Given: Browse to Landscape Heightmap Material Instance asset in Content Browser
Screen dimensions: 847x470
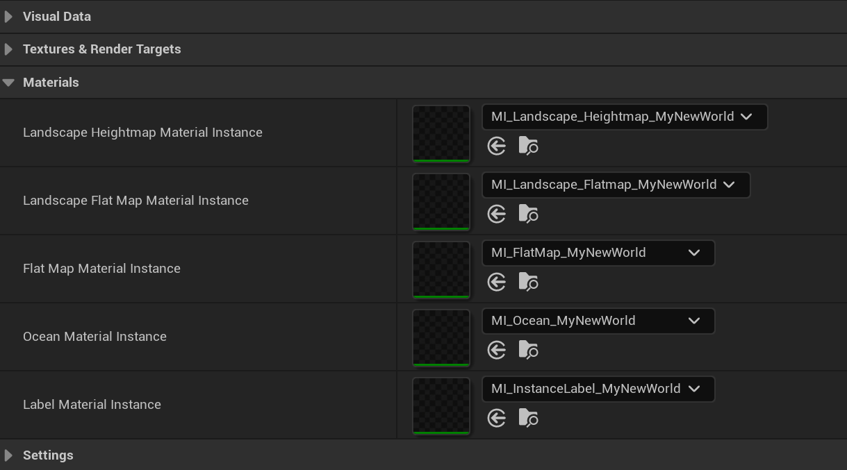Looking at the screenshot, I should 528,146.
